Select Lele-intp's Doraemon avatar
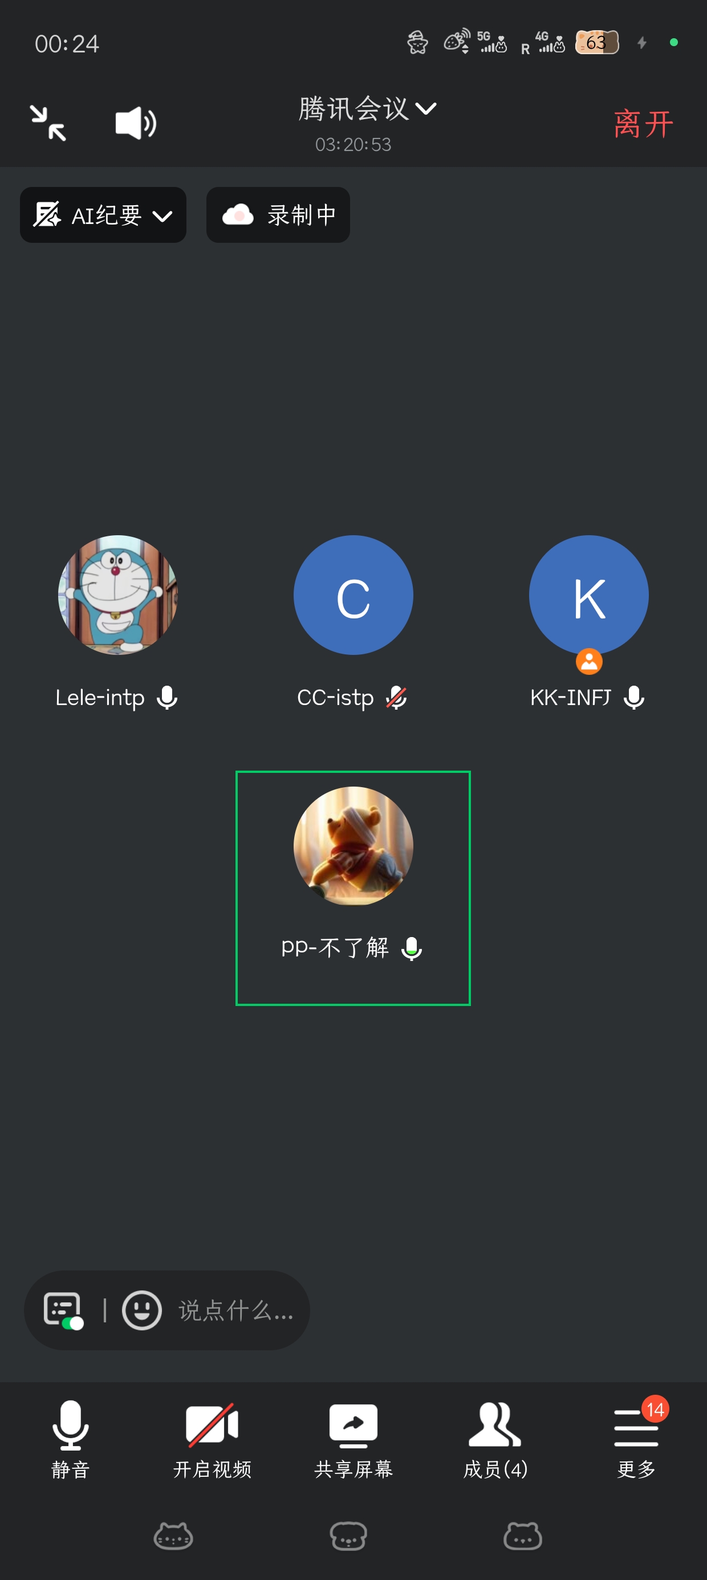Screen dimensions: 707x1580 117,595
